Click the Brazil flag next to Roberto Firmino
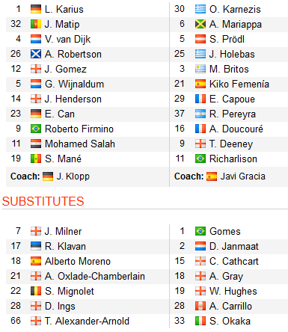Viewport: 288px width, 332px height. pos(36,129)
